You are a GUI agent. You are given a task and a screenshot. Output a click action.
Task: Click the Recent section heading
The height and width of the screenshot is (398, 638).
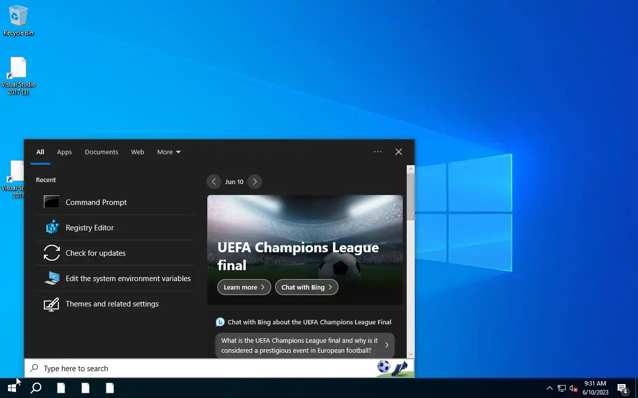pyautogui.click(x=46, y=180)
